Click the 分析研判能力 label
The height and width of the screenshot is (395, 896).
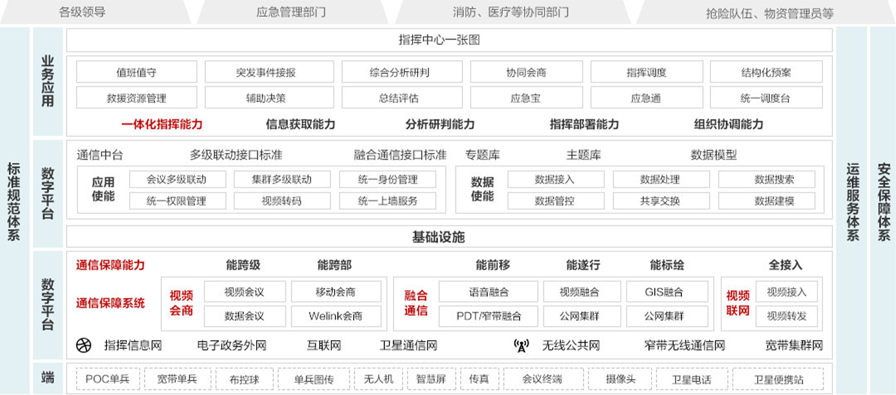(x=440, y=124)
